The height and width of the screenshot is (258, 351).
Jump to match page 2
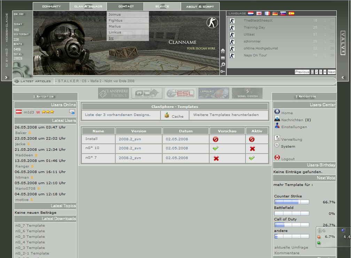[317, 72]
